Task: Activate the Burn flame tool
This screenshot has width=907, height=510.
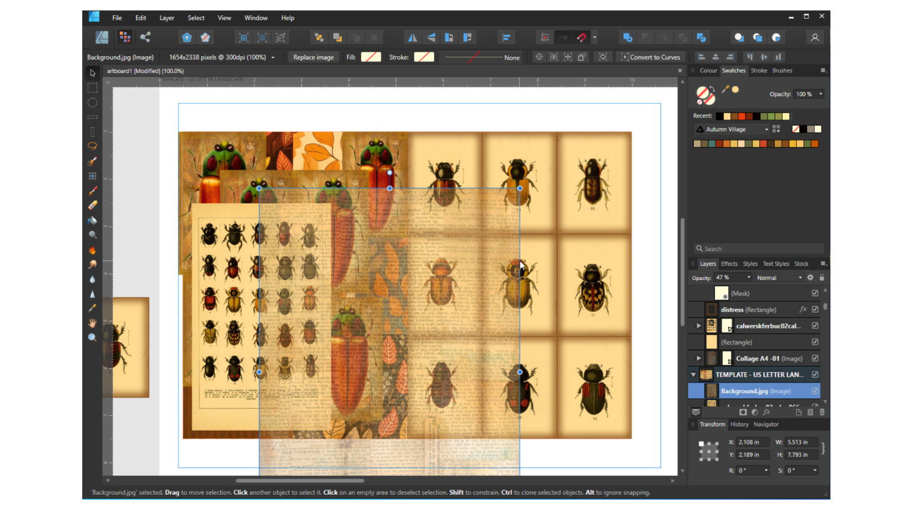Action: click(x=92, y=250)
